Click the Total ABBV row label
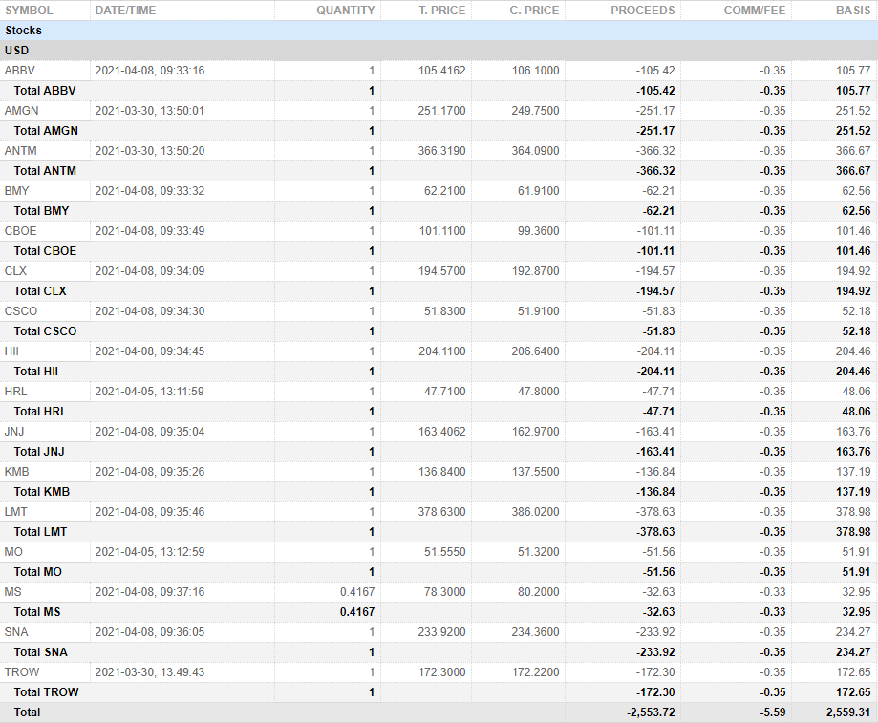This screenshot has height=723, width=878. [x=45, y=91]
